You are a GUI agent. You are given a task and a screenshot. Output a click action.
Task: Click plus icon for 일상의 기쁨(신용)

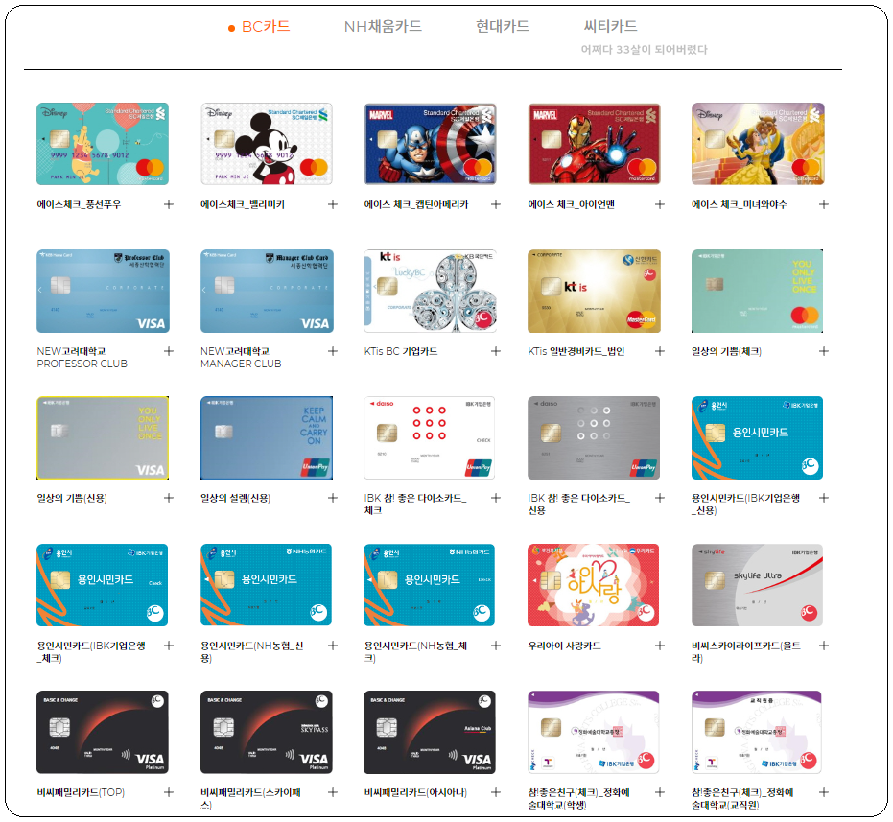169,498
